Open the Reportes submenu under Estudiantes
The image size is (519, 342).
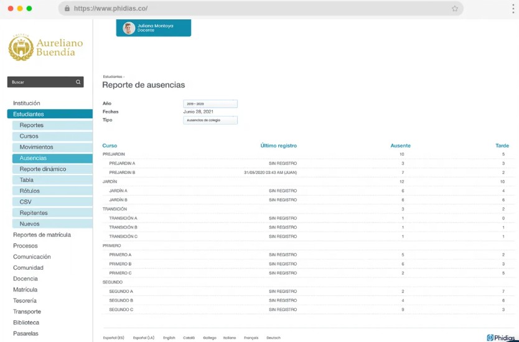coord(32,125)
